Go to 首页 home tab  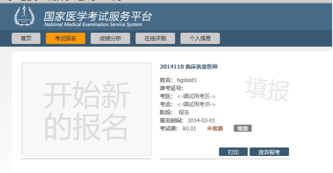click(26, 39)
